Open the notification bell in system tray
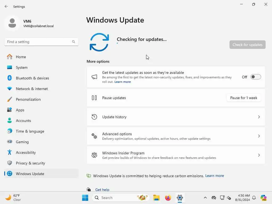The height and width of the screenshot is (204, 272). [x=254, y=198]
